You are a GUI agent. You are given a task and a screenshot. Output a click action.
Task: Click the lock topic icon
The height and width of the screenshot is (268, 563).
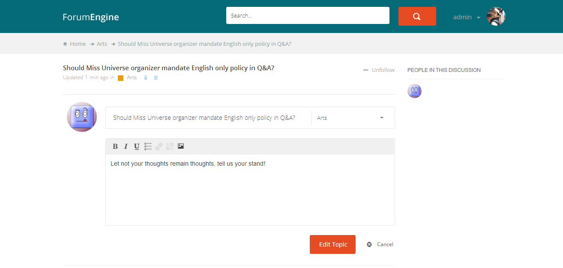146,78
